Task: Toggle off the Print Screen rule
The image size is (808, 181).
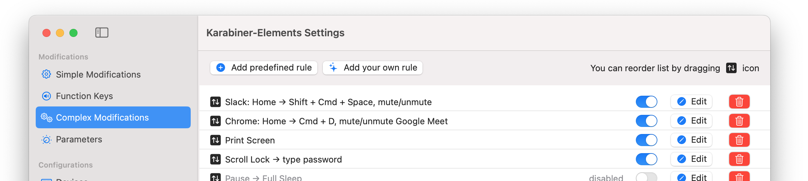Action: tap(646, 140)
